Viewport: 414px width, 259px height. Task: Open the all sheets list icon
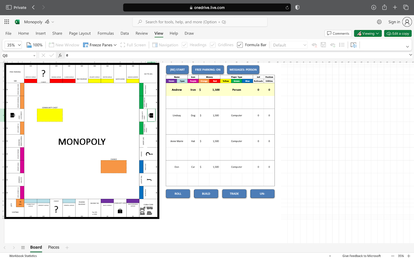point(23,248)
